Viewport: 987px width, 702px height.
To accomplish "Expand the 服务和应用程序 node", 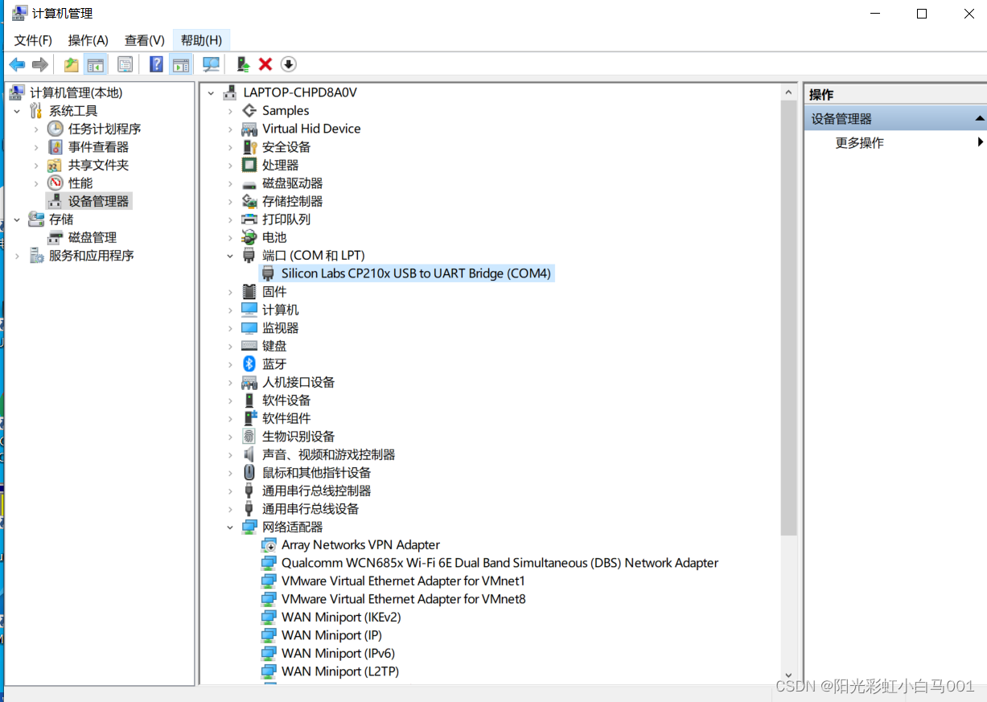I will tap(17, 256).
